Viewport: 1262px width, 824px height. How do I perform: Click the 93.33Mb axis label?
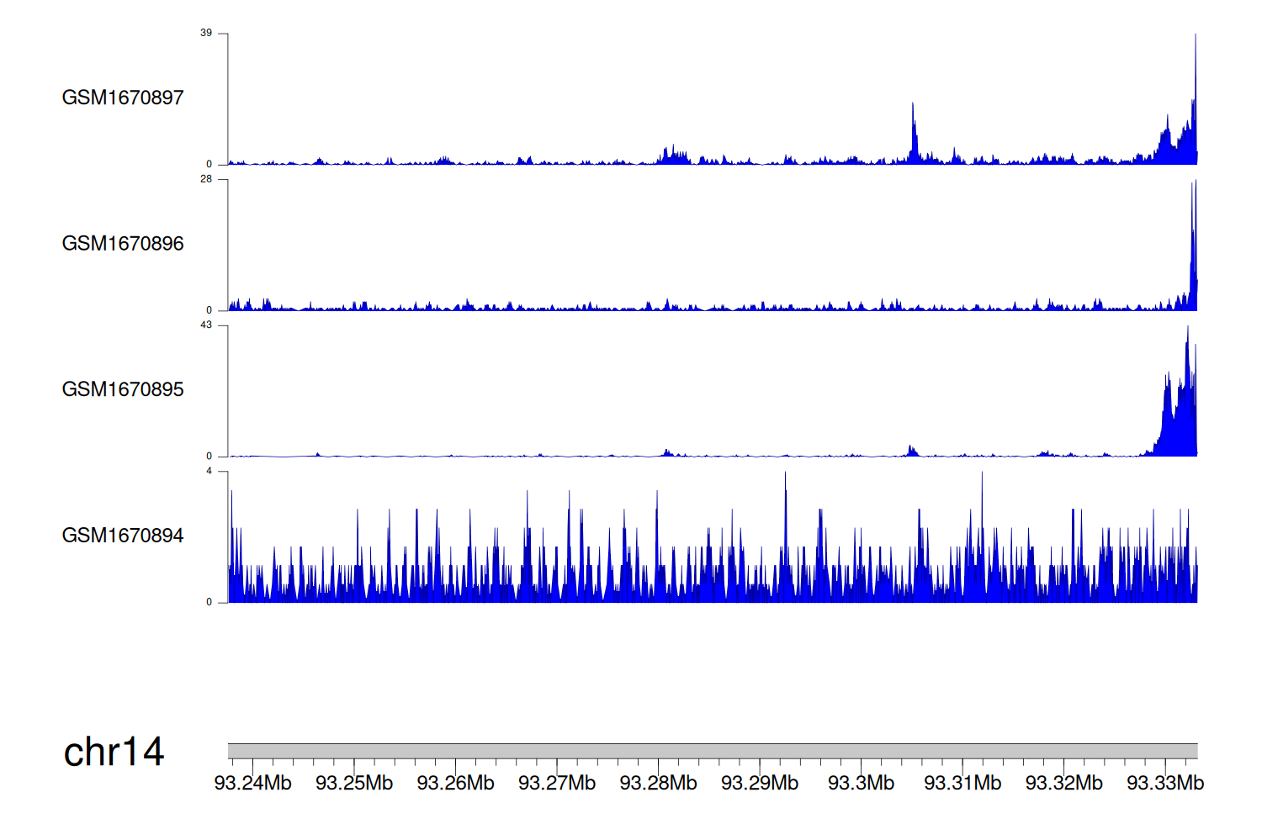pyautogui.click(x=1165, y=783)
